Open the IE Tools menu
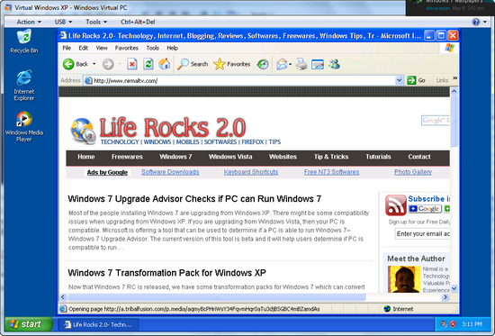Screen dimensions: 495x336 [x=152, y=48]
